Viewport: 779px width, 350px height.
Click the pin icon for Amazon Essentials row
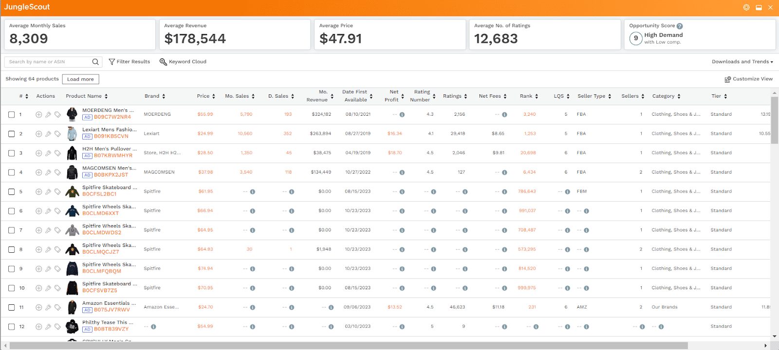click(x=48, y=307)
